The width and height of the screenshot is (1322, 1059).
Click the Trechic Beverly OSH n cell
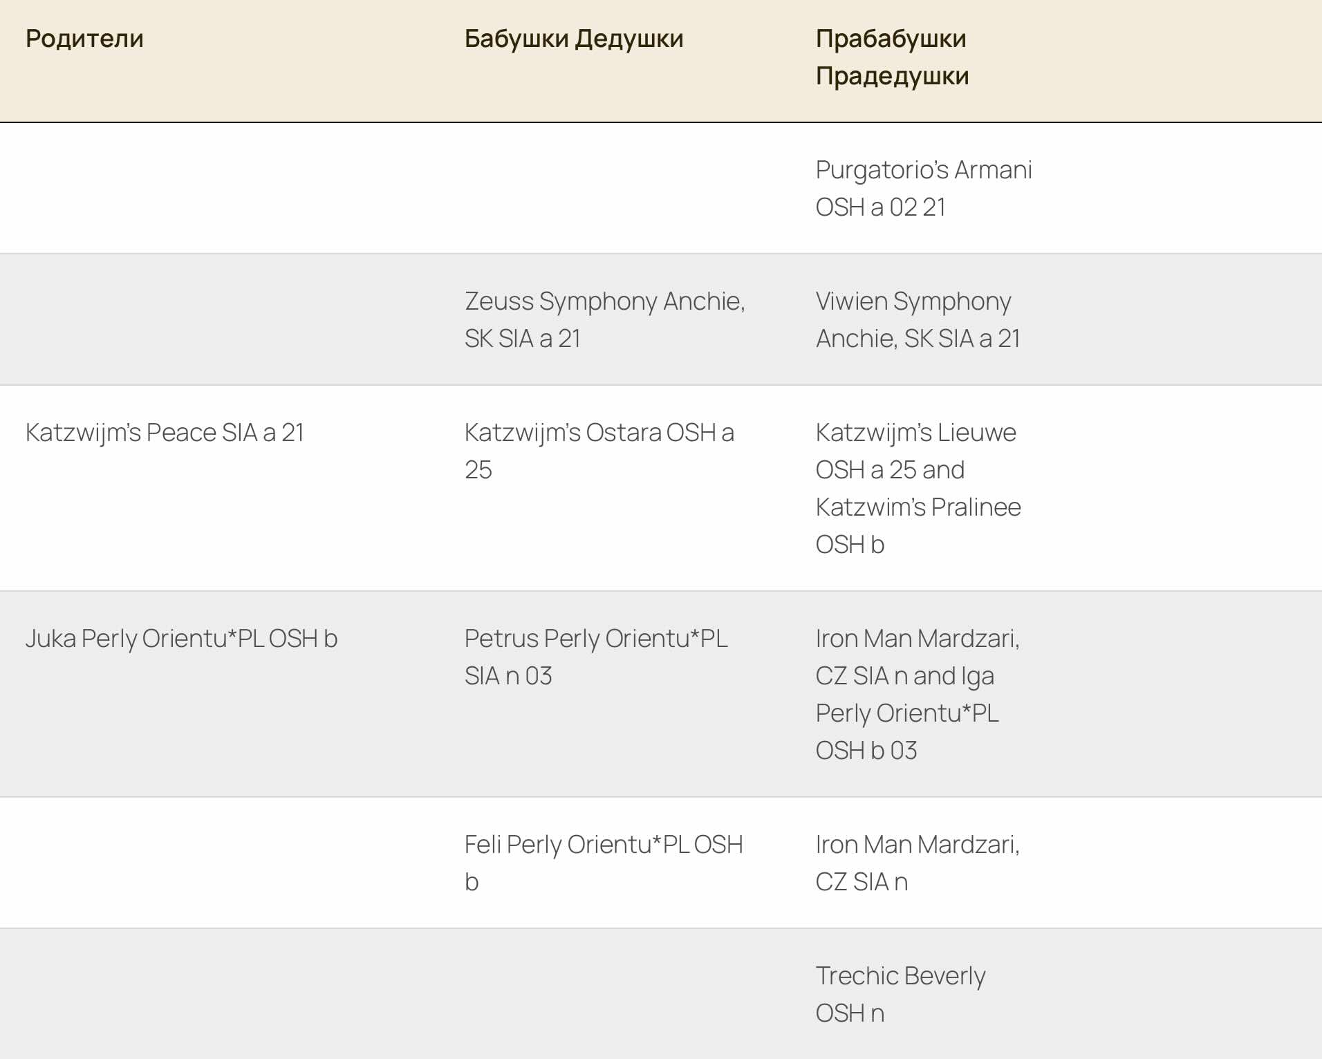pos(900,994)
